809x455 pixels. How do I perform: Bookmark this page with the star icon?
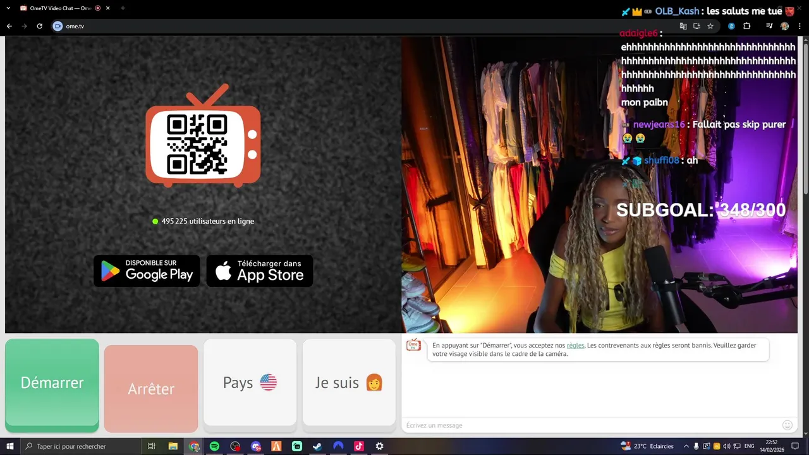[710, 26]
